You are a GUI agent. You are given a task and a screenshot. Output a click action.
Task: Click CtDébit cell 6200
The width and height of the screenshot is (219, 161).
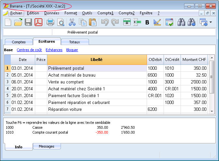tap(155, 109)
